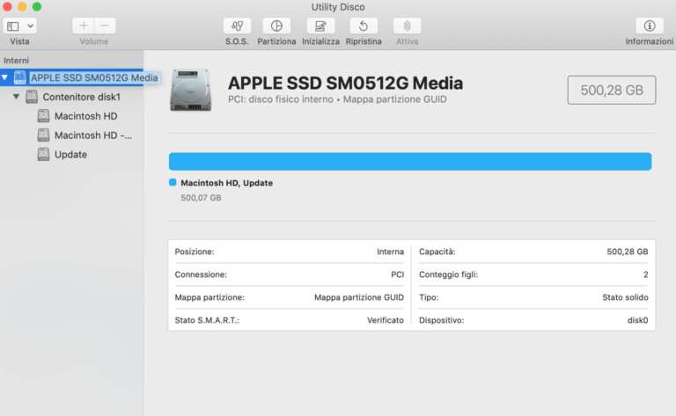Select the truncated Macintosh HD -... volume
The height and width of the screenshot is (416, 676).
coord(93,135)
